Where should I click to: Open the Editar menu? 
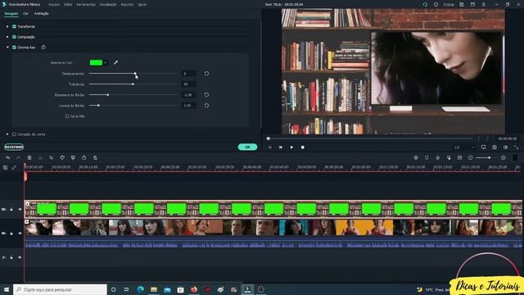[68, 5]
